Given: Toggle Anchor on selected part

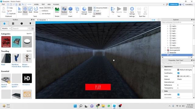Looking at the screenshot, I should click(97, 14).
